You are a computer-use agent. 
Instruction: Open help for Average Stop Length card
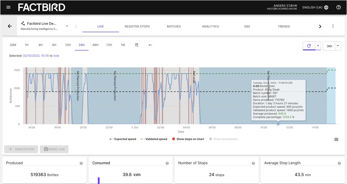339,163
